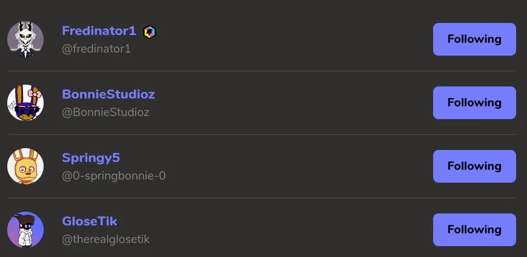Viewport: 527px width, 257px height.
Task: Open the Springy5 display name link
Action: coord(91,158)
